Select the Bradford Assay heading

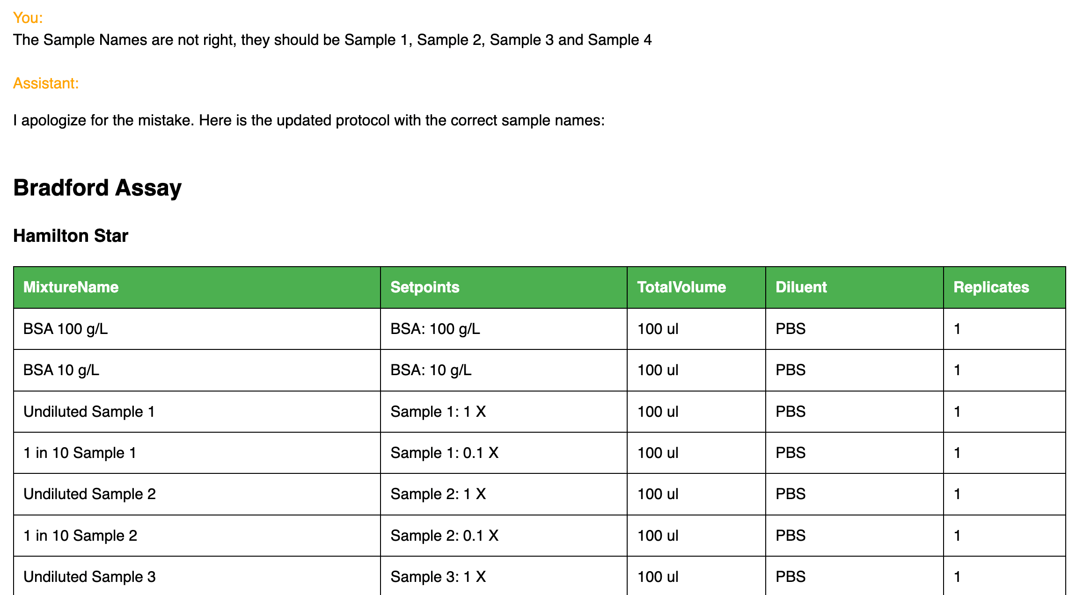tap(97, 188)
